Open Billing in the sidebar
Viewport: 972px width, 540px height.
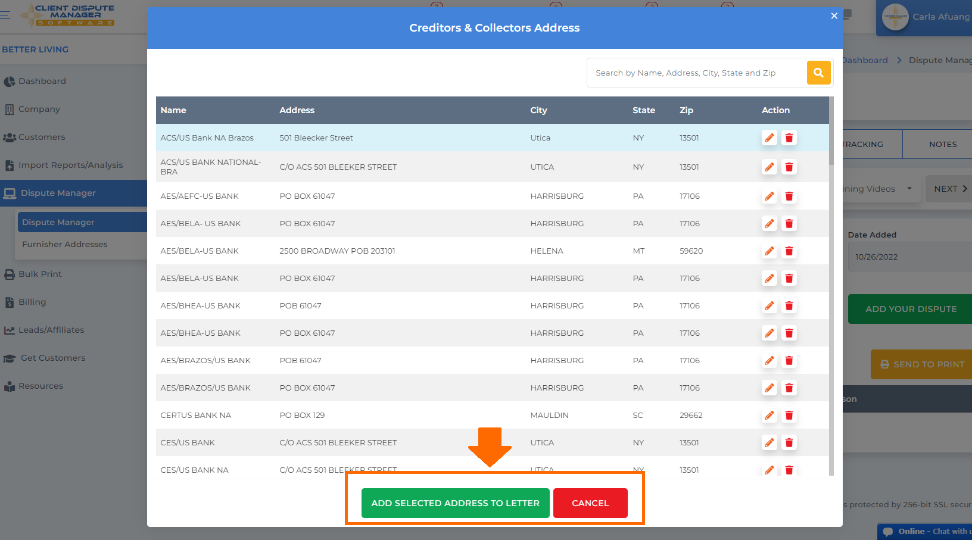tap(32, 302)
